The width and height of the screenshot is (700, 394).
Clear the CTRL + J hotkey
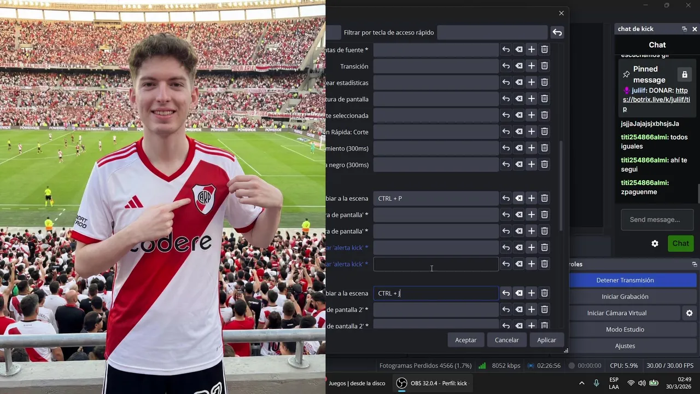click(x=518, y=293)
